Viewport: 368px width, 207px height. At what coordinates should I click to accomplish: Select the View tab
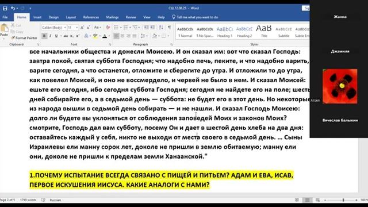tap(147, 17)
